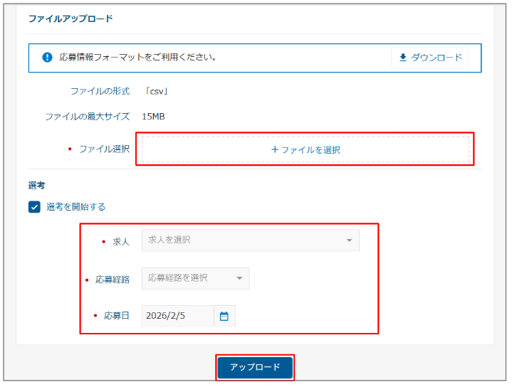Expand the 応募経路を選択 dropdown

189,278
